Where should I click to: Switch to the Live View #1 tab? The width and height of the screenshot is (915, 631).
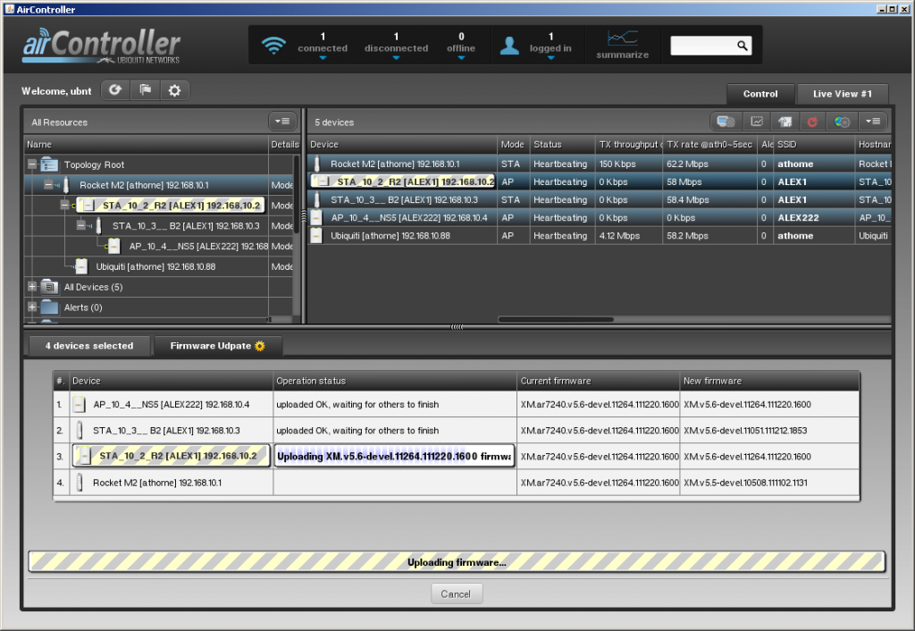[842, 93]
